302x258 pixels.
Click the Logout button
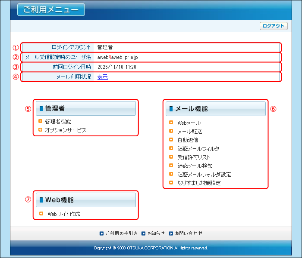pyautogui.click(x=274, y=26)
